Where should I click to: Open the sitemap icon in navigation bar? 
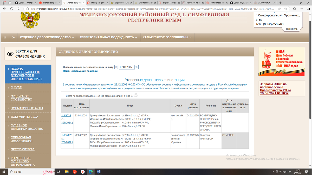14,37
